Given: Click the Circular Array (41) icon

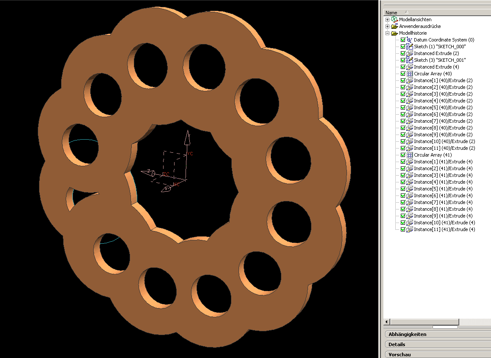Looking at the screenshot, I should click(x=410, y=155).
